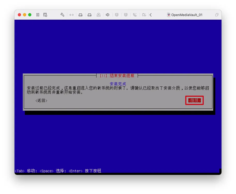Close the VM window with red button

pyautogui.click(x=19, y=15)
